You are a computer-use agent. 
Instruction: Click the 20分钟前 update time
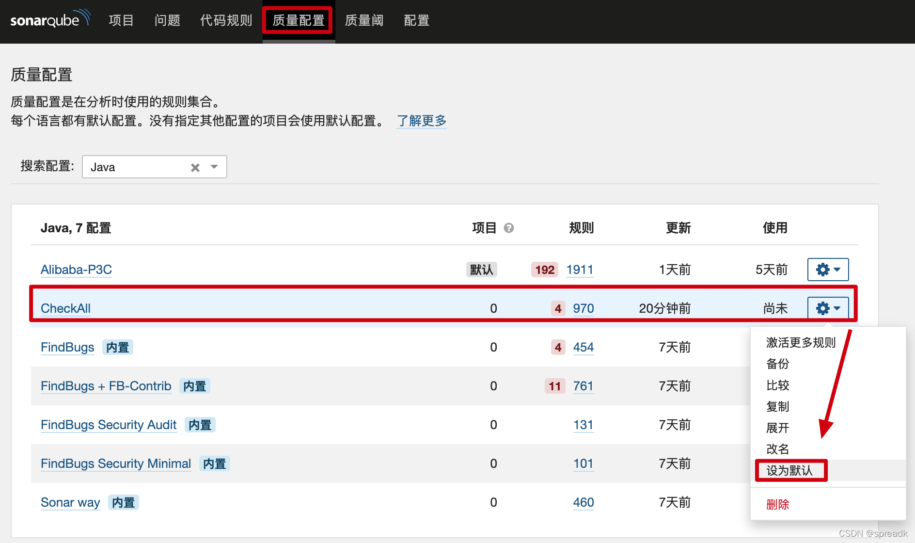(664, 308)
